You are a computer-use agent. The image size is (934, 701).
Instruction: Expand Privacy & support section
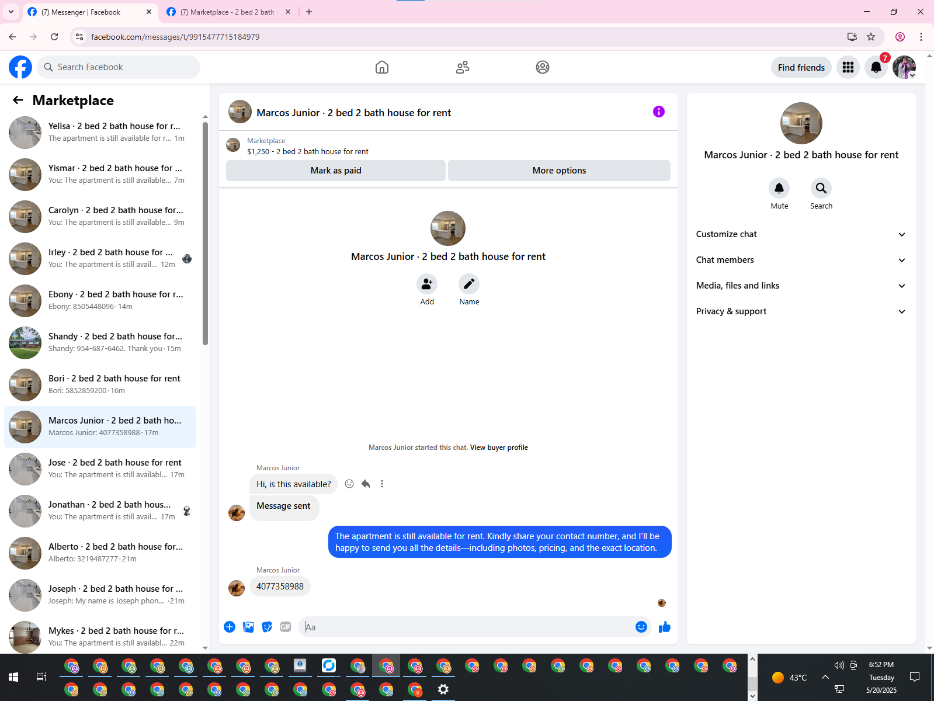click(801, 311)
